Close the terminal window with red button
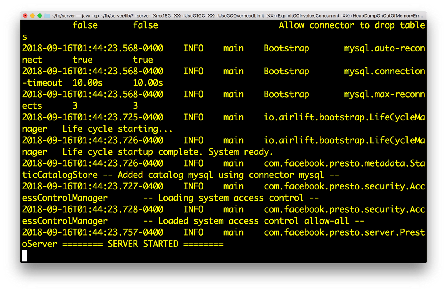Screen dimensions: 447x292 click(x=25, y=16)
